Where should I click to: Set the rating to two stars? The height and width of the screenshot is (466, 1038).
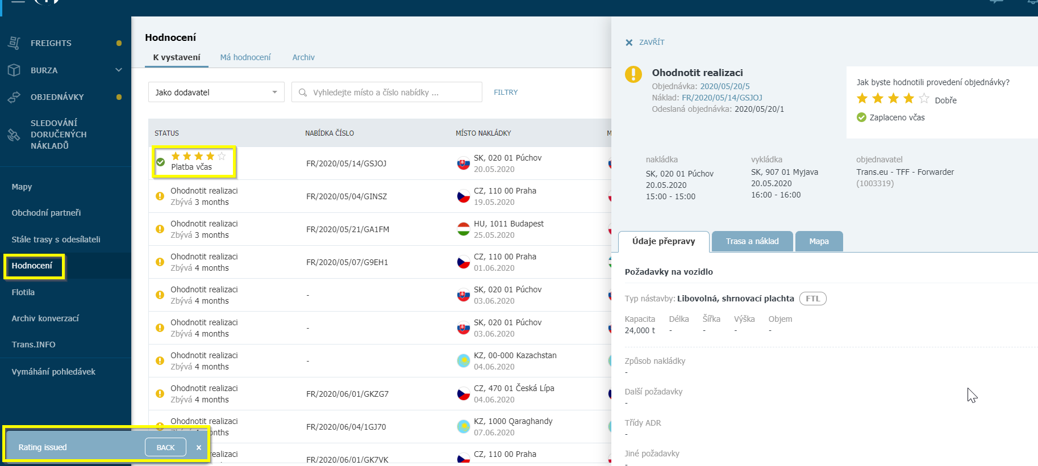pyautogui.click(x=878, y=99)
